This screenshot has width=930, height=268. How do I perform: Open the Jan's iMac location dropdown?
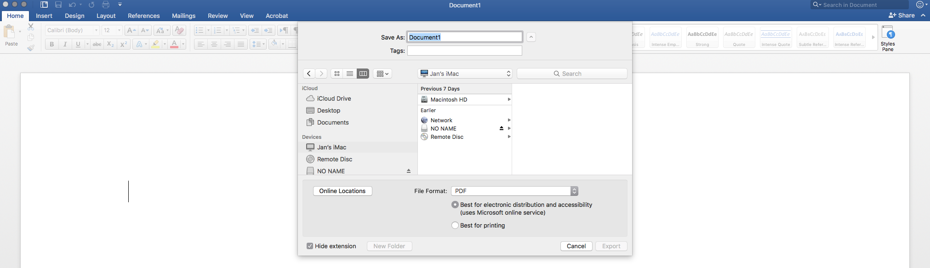tap(465, 74)
